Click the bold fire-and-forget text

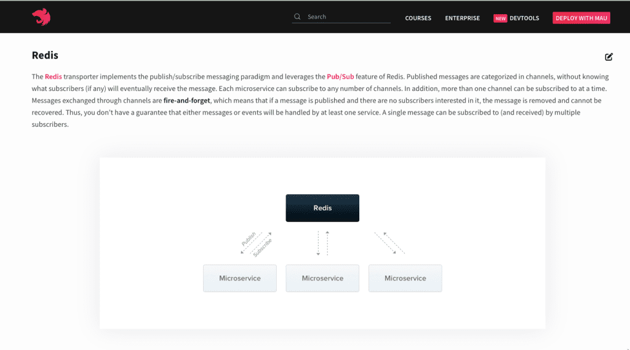186,100
